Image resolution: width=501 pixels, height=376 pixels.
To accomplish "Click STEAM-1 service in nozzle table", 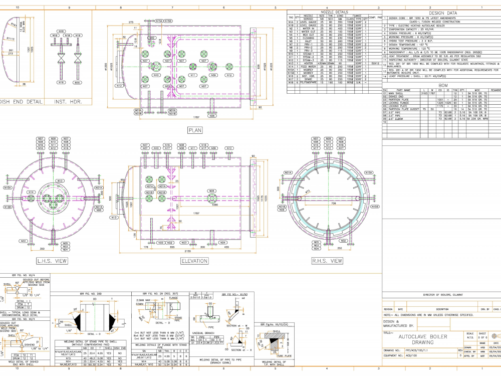I will point(308,54).
